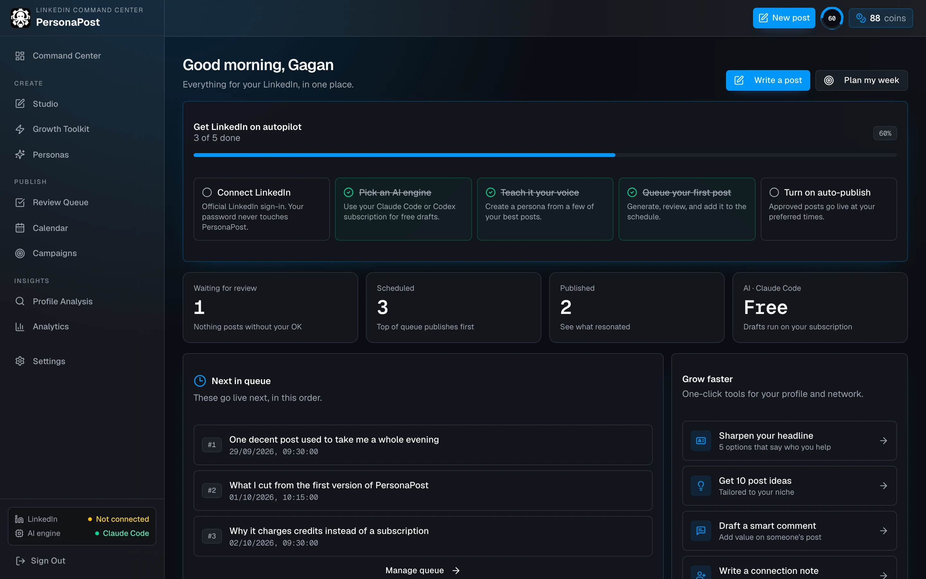Click the Review Queue check-square icon
Viewport: 926px width, 579px height.
[20, 203]
